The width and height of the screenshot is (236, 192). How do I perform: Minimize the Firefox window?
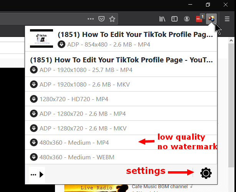click(190, 5)
